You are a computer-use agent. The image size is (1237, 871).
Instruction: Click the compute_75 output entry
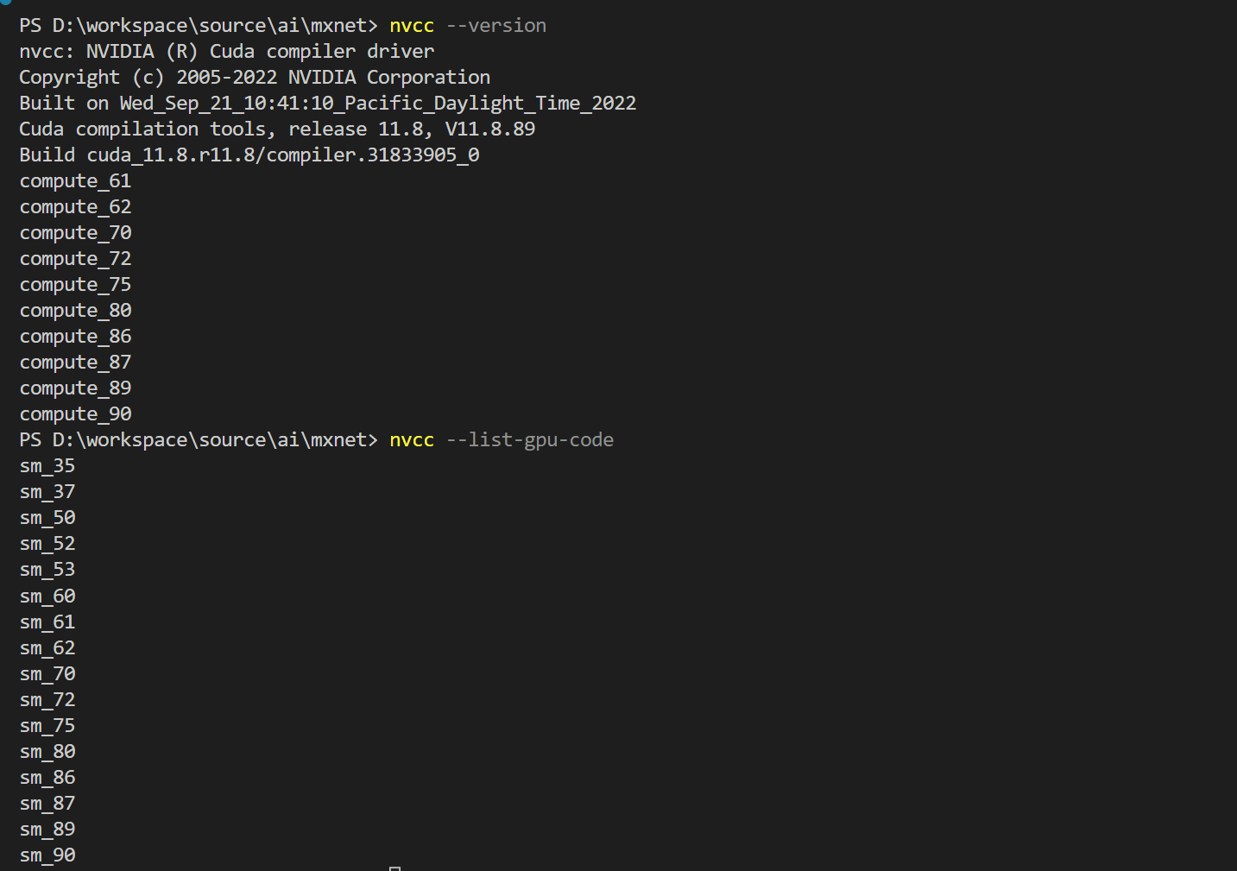tap(76, 285)
